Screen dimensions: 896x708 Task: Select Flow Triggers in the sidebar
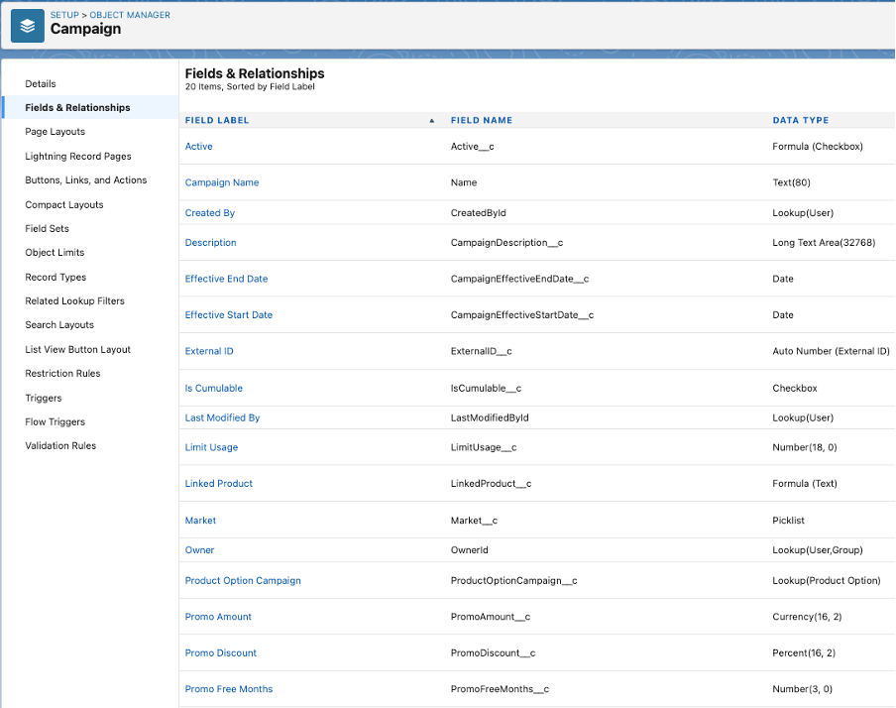pos(55,421)
